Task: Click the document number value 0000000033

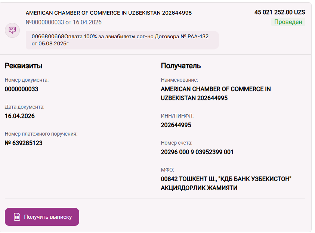Action: (21, 89)
